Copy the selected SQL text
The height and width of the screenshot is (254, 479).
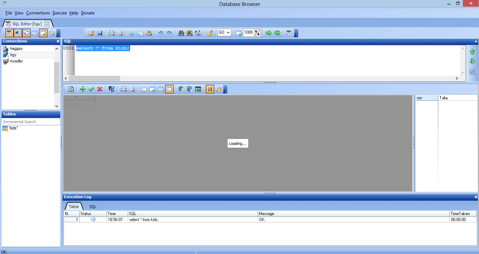[x=140, y=33]
